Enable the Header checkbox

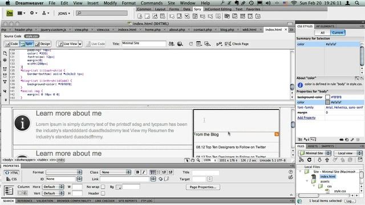coord(103,193)
